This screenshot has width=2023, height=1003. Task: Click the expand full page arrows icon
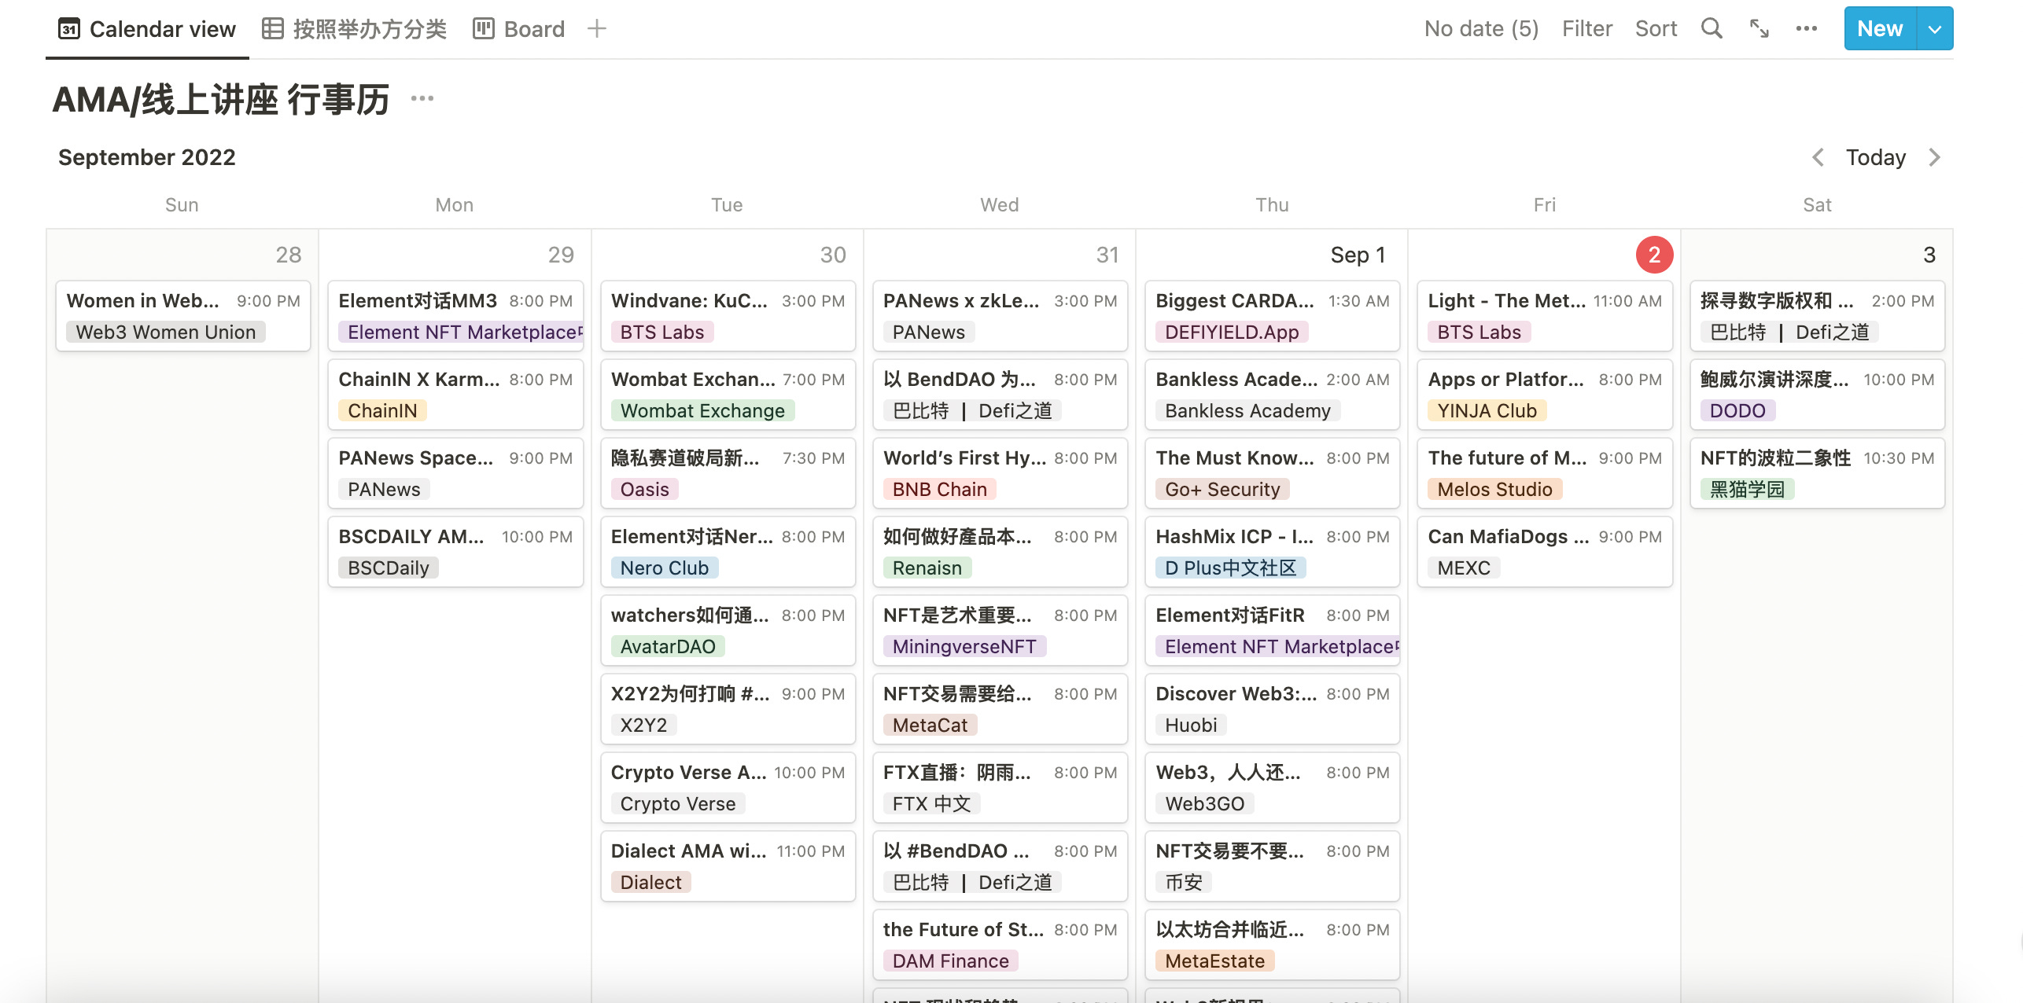pyautogui.click(x=1760, y=29)
